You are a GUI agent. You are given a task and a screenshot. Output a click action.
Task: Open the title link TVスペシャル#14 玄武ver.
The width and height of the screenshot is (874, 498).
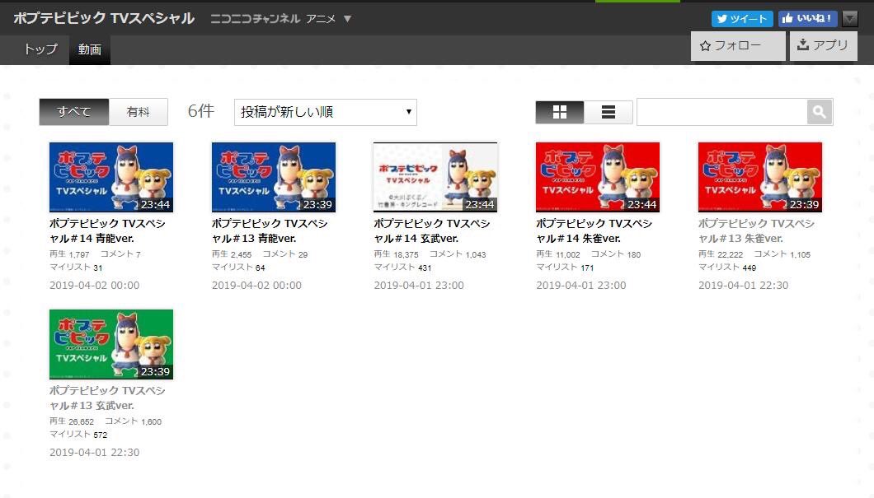[431, 231]
